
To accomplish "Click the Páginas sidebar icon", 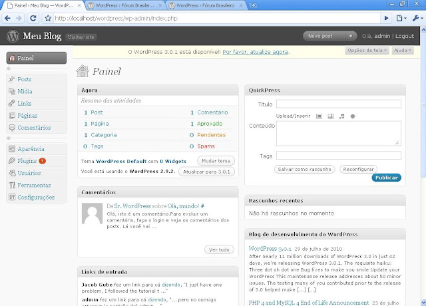I will tap(12, 115).
